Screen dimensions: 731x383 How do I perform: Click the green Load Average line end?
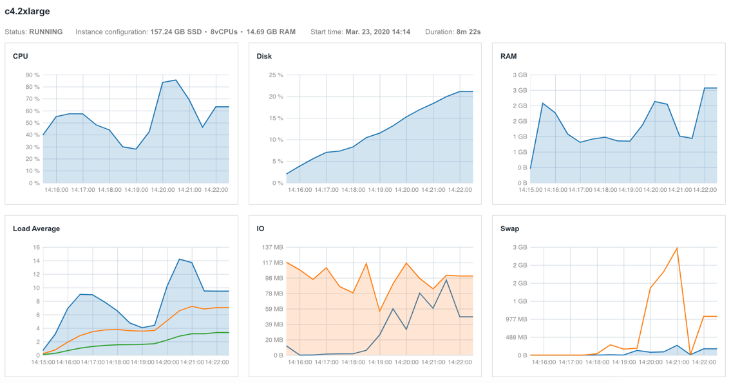click(x=228, y=333)
